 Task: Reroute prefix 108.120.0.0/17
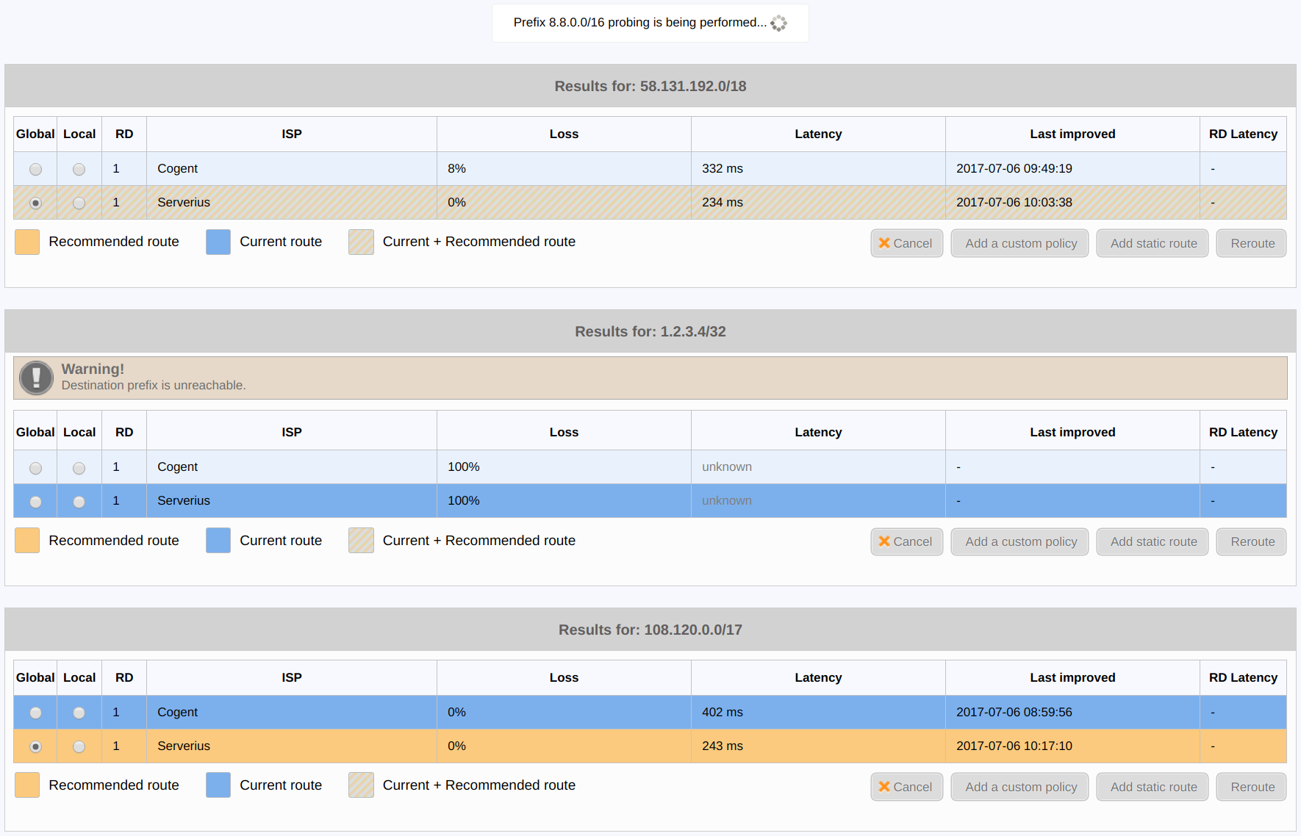[x=1251, y=787]
